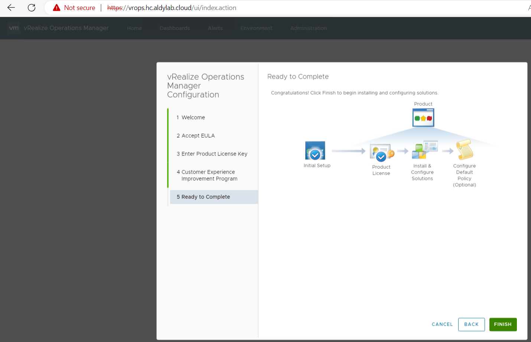Click the vm logo icon
This screenshot has height=342, width=531.
click(14, 28)
